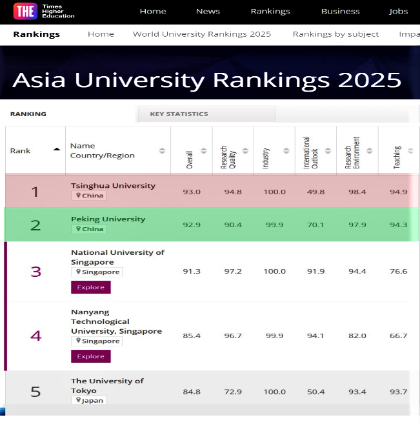The image size is (420, 424).
Task: Select the Ranking tab
Action: 28,114
